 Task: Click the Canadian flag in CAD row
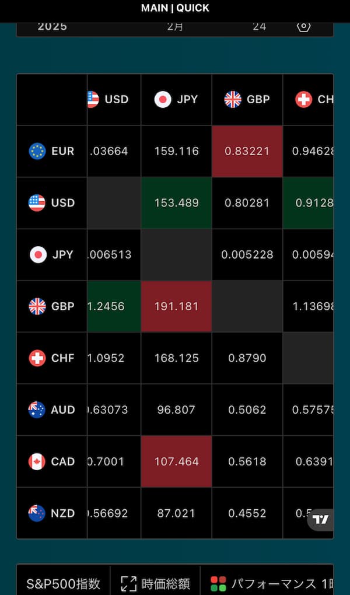point(37,461)
